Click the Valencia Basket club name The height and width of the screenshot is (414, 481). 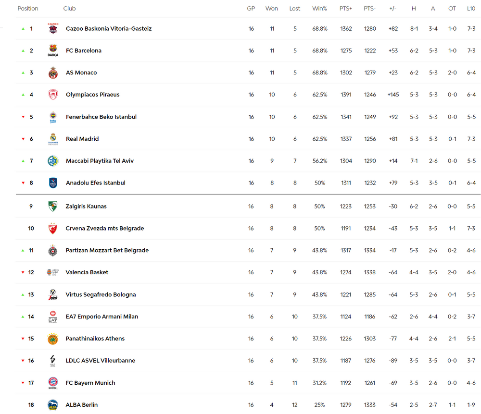tap(87, 272)
